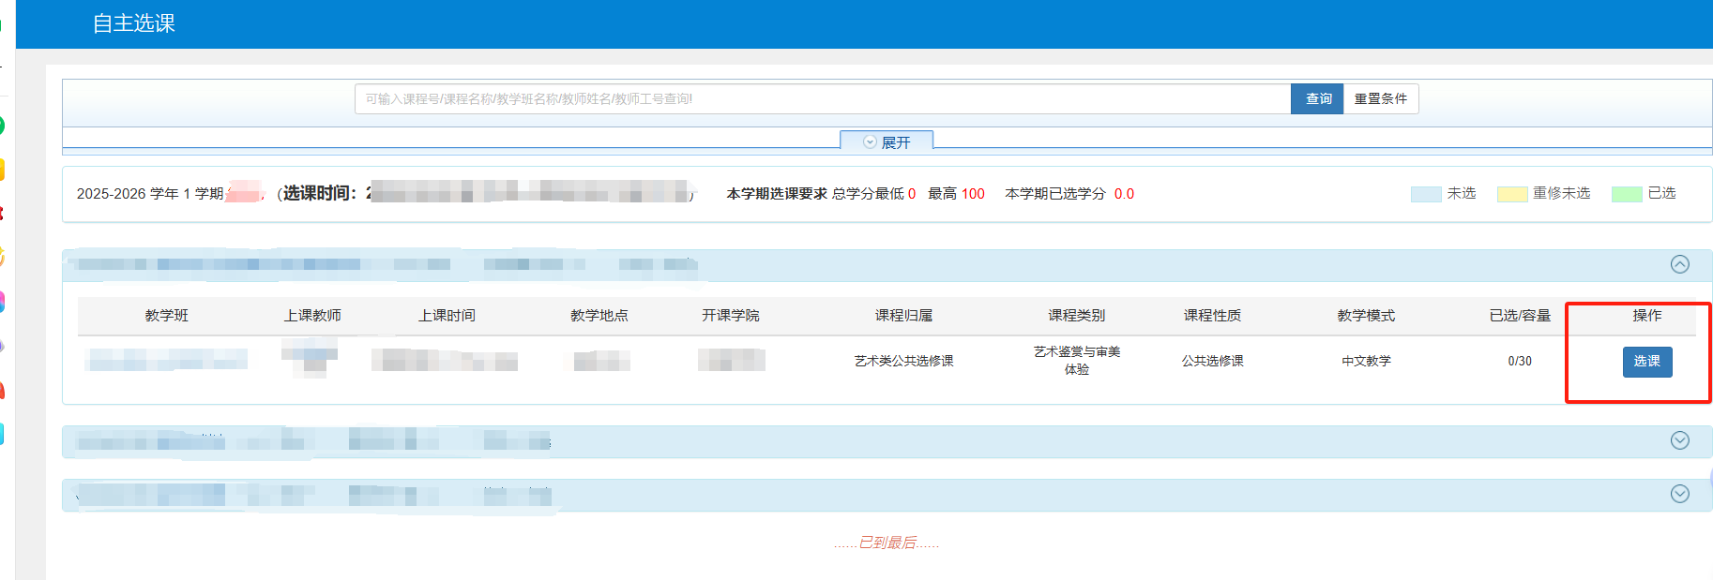The image size is (1713, 580).
Task: Expand the 展开 filter conditions tab
Action: 887,142
